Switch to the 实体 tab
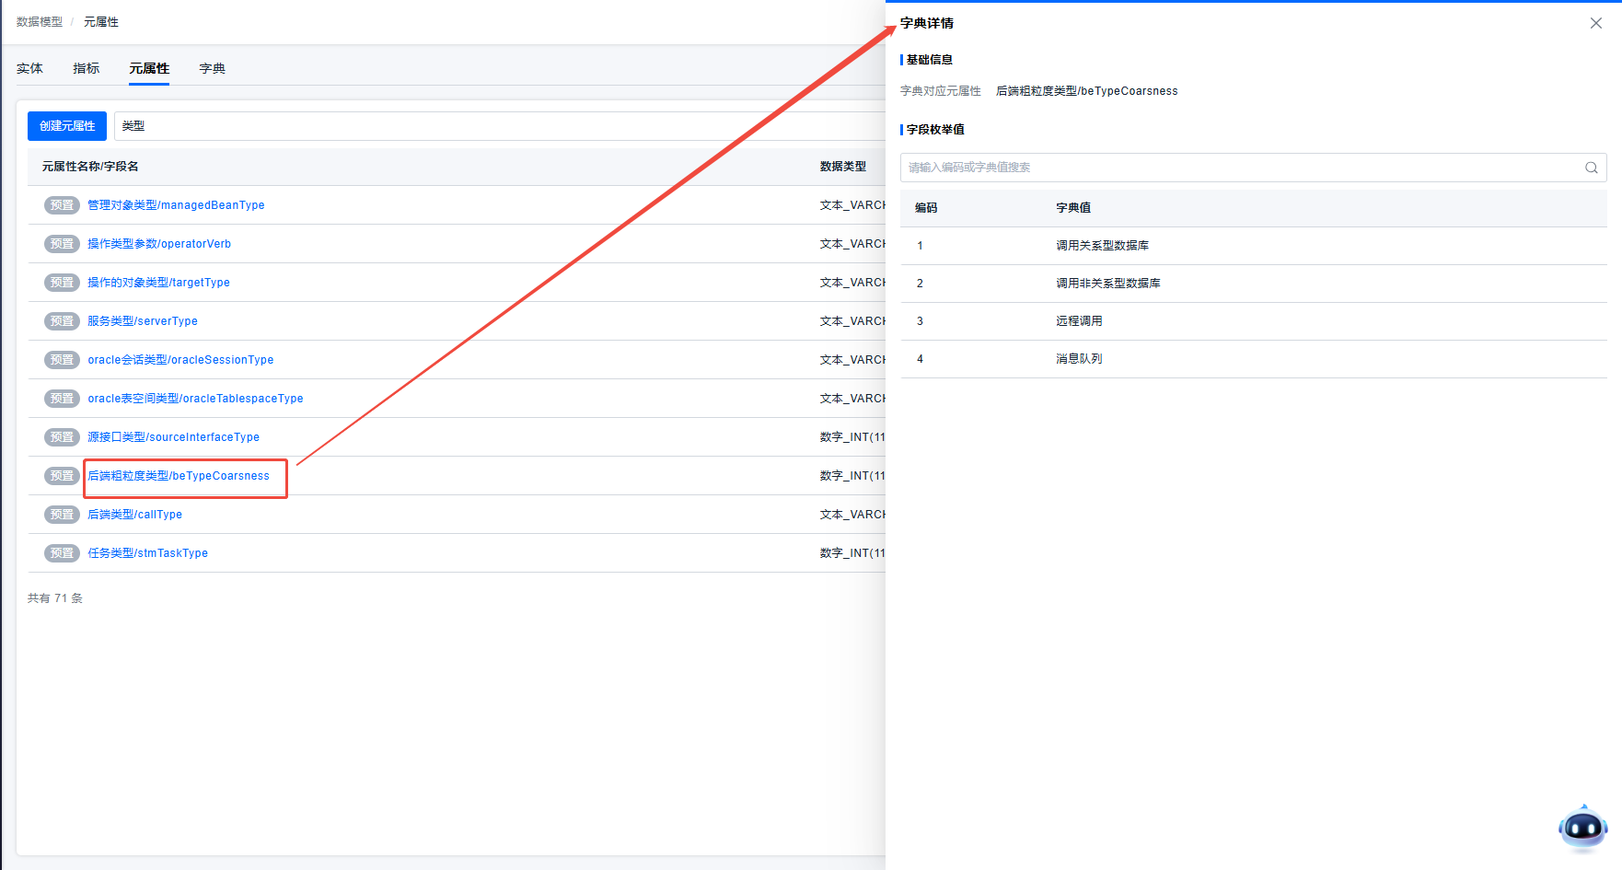Viewport: 1622px width, 870px height. pos(29,68)
